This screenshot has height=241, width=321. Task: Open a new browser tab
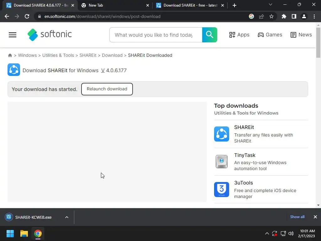point(234,5)
